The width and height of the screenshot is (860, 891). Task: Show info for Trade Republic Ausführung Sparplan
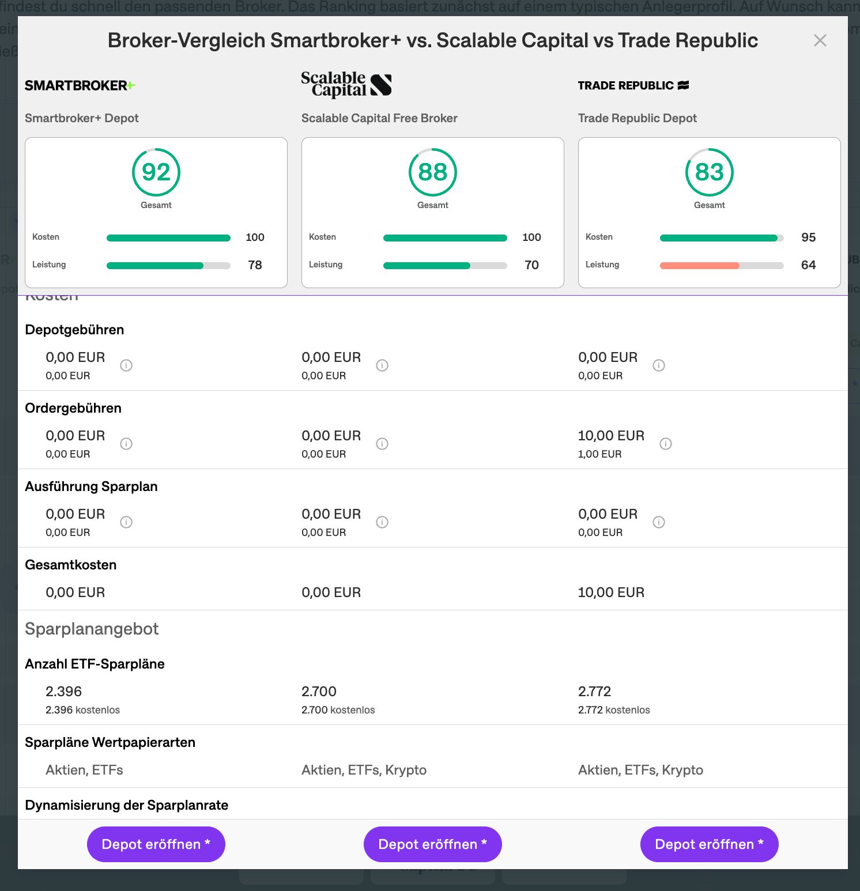coord(659,522)
